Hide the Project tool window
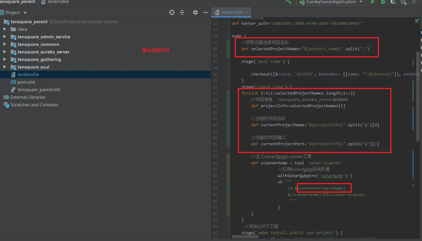 tap(206, 12)
